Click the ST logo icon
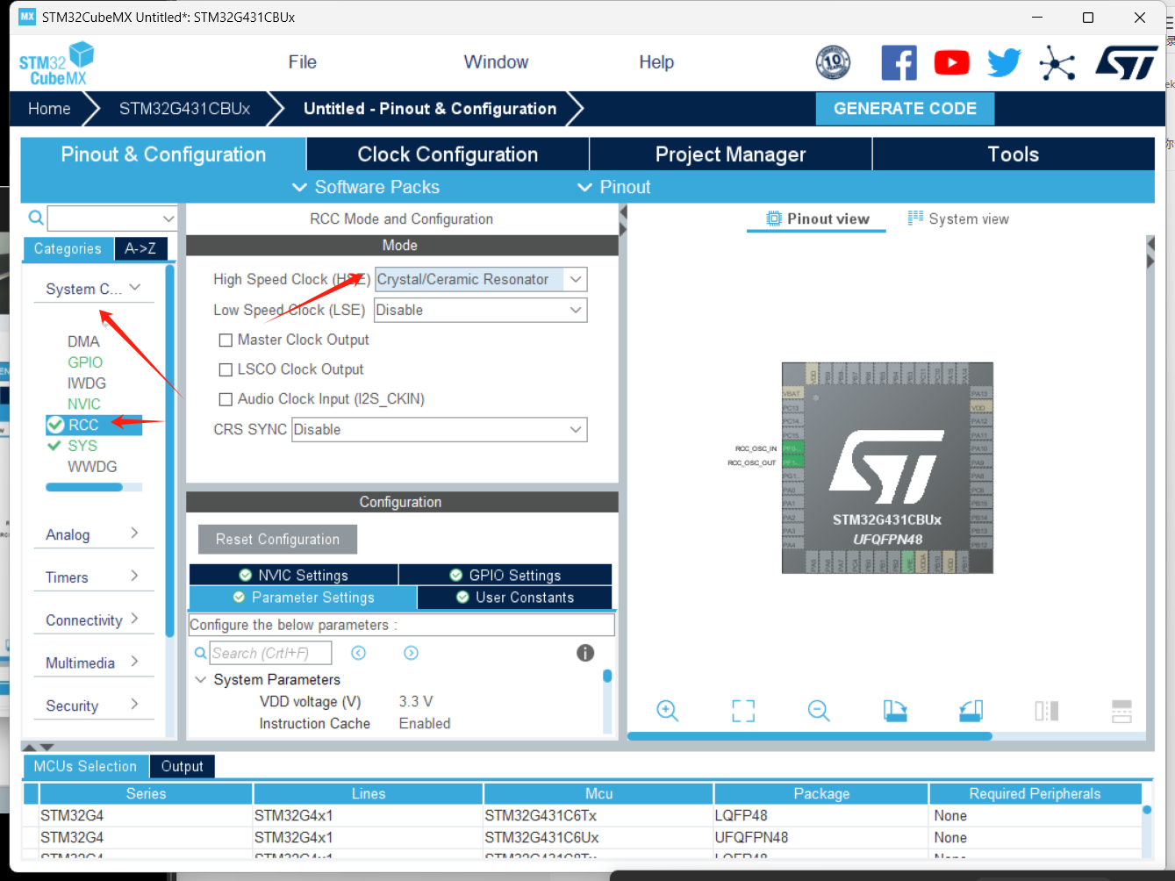Screen dimensions: 1175x881 1127,63
